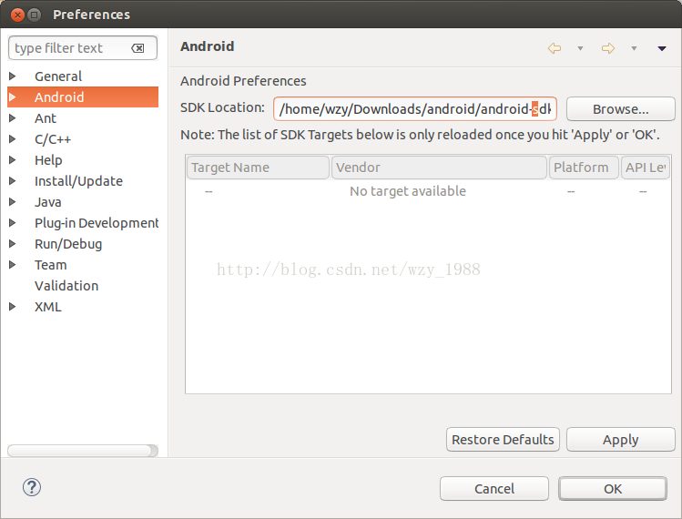Select the XML preferences category

(x=48, y=307)
